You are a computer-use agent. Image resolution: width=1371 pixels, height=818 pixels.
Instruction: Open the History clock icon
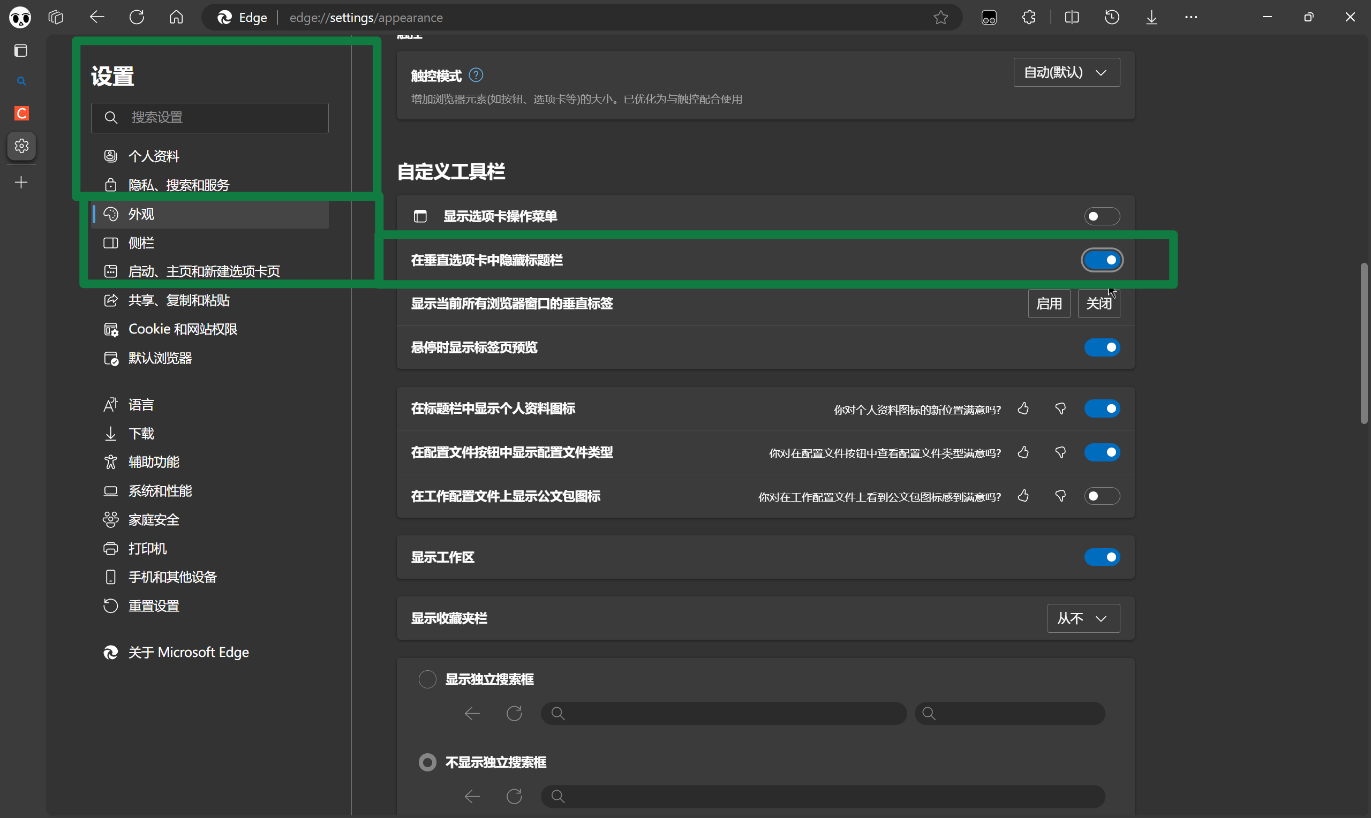click(x=1112, y=18)
